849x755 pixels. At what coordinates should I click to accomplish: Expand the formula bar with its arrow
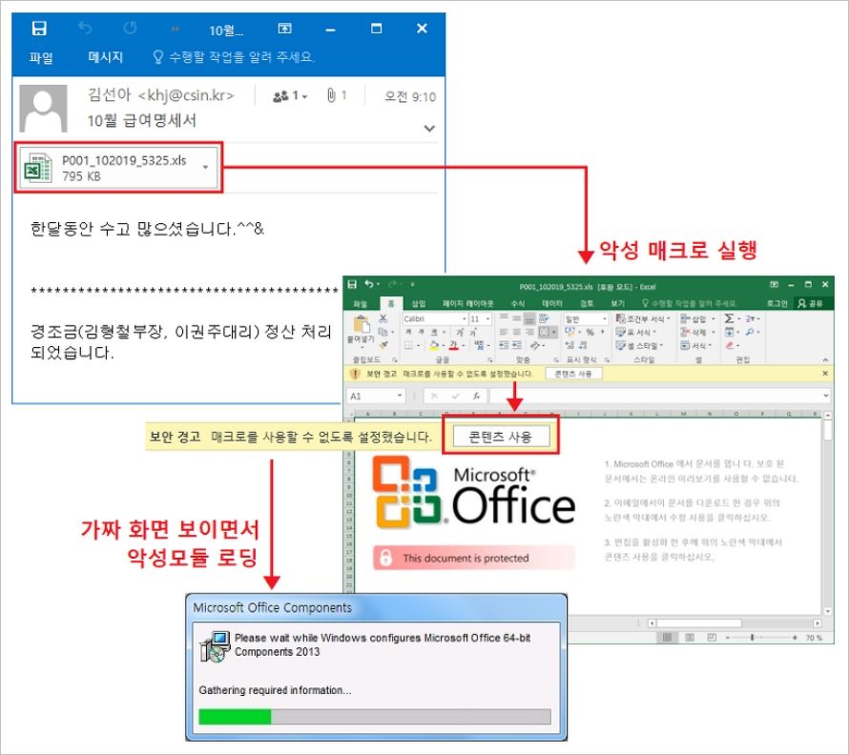tap(826, 396)
